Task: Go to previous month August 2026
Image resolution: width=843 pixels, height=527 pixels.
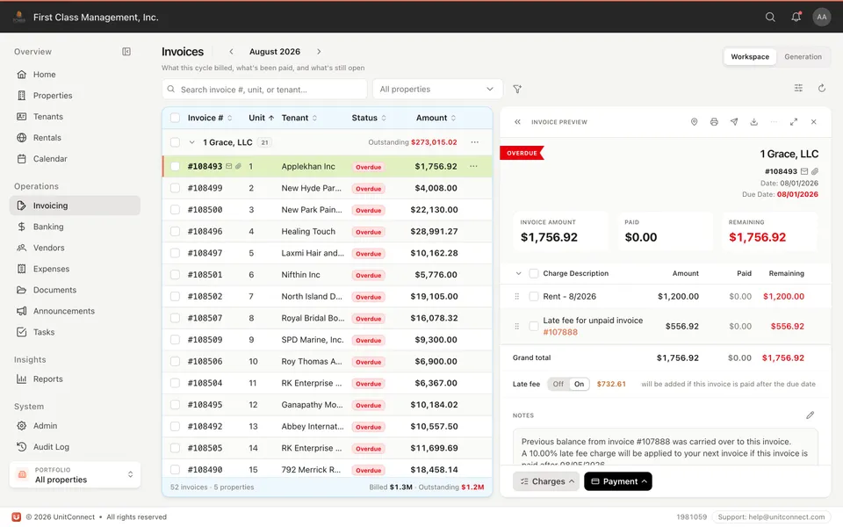Action: click(231, 52)
